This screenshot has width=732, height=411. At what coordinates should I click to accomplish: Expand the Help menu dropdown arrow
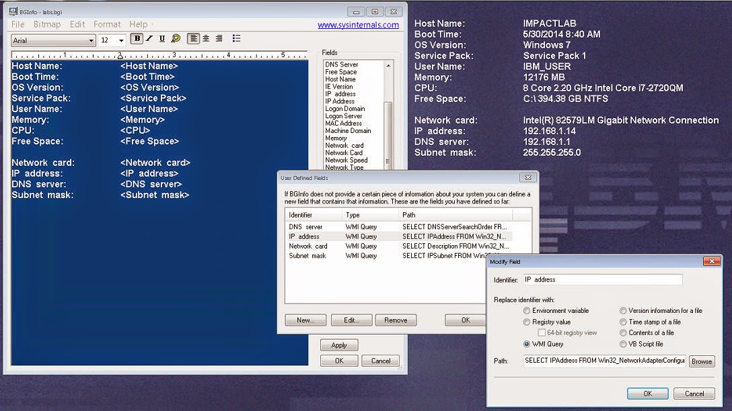[149, 24]
